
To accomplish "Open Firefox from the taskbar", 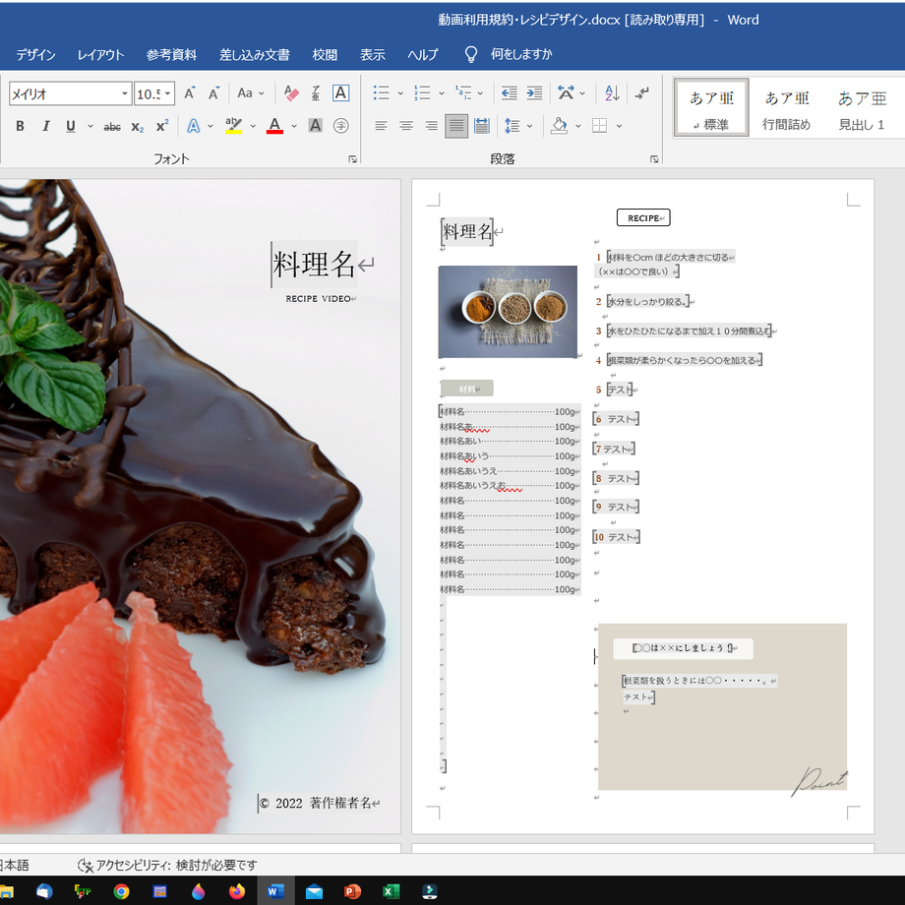I will [x=237, y=892].
